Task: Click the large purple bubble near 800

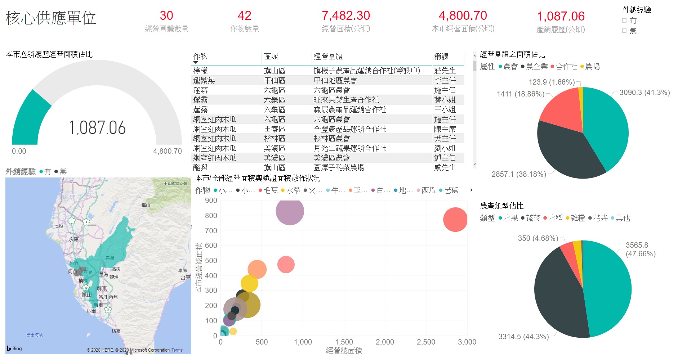Action: (x=290, y=211)
